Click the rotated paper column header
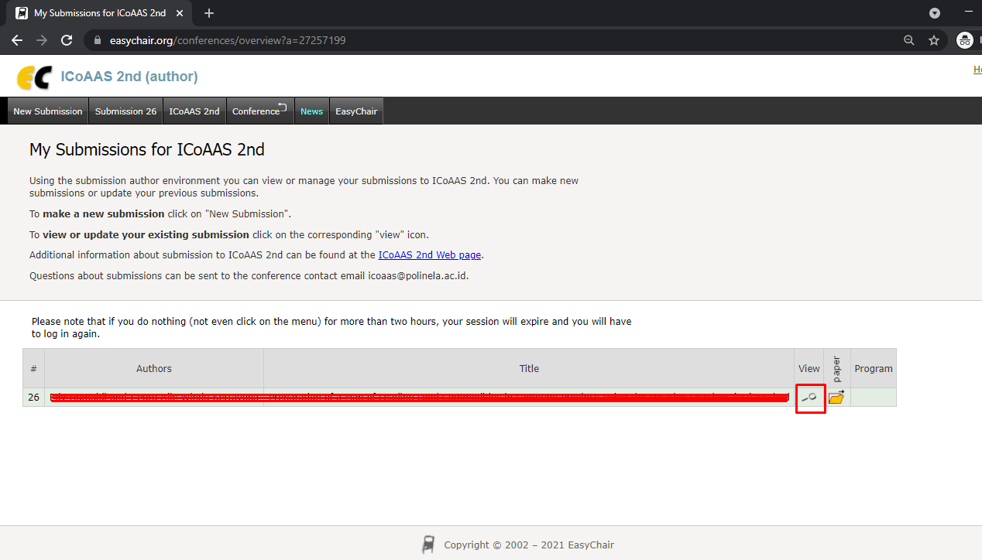The height and width of the screenshot is (560, 982). click(837, 368)
